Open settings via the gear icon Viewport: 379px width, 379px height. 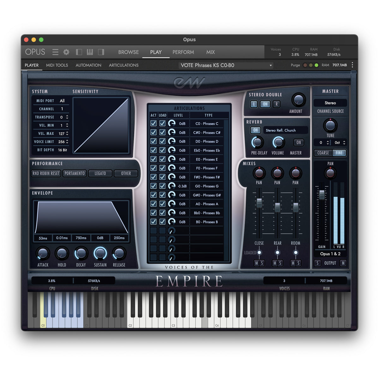[66, 52]
